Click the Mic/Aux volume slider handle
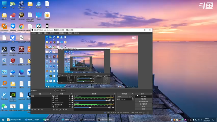Screen dimensions: 217x122 (x=106, y=100)
